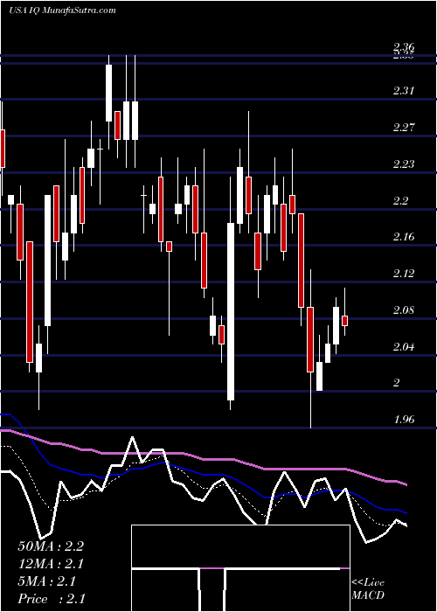The height and width of the screenshot is (612, 437).
Task: Click the 12MA : 2.1 indicator text
Action: [x=51, y=564]
